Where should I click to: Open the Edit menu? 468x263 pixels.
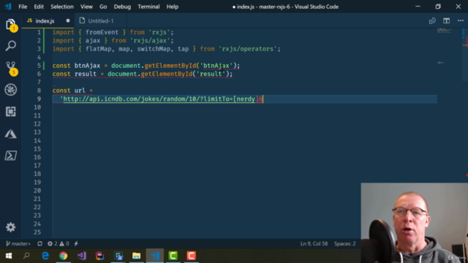point(39,7)
